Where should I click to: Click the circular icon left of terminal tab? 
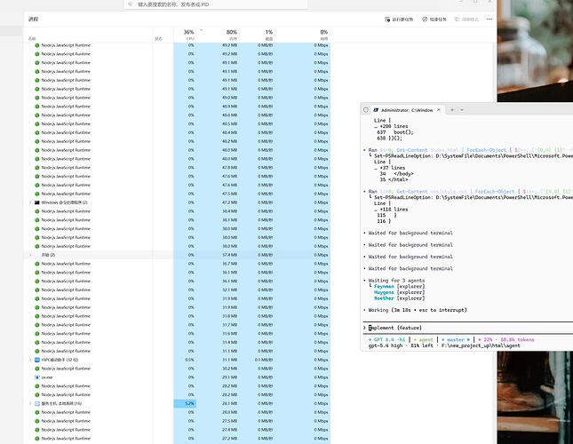click(366, 110)
